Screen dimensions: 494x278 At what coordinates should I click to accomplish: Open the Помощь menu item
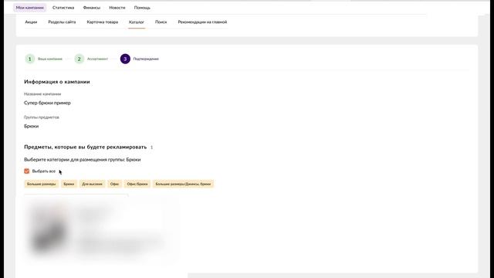coord(142,8)
